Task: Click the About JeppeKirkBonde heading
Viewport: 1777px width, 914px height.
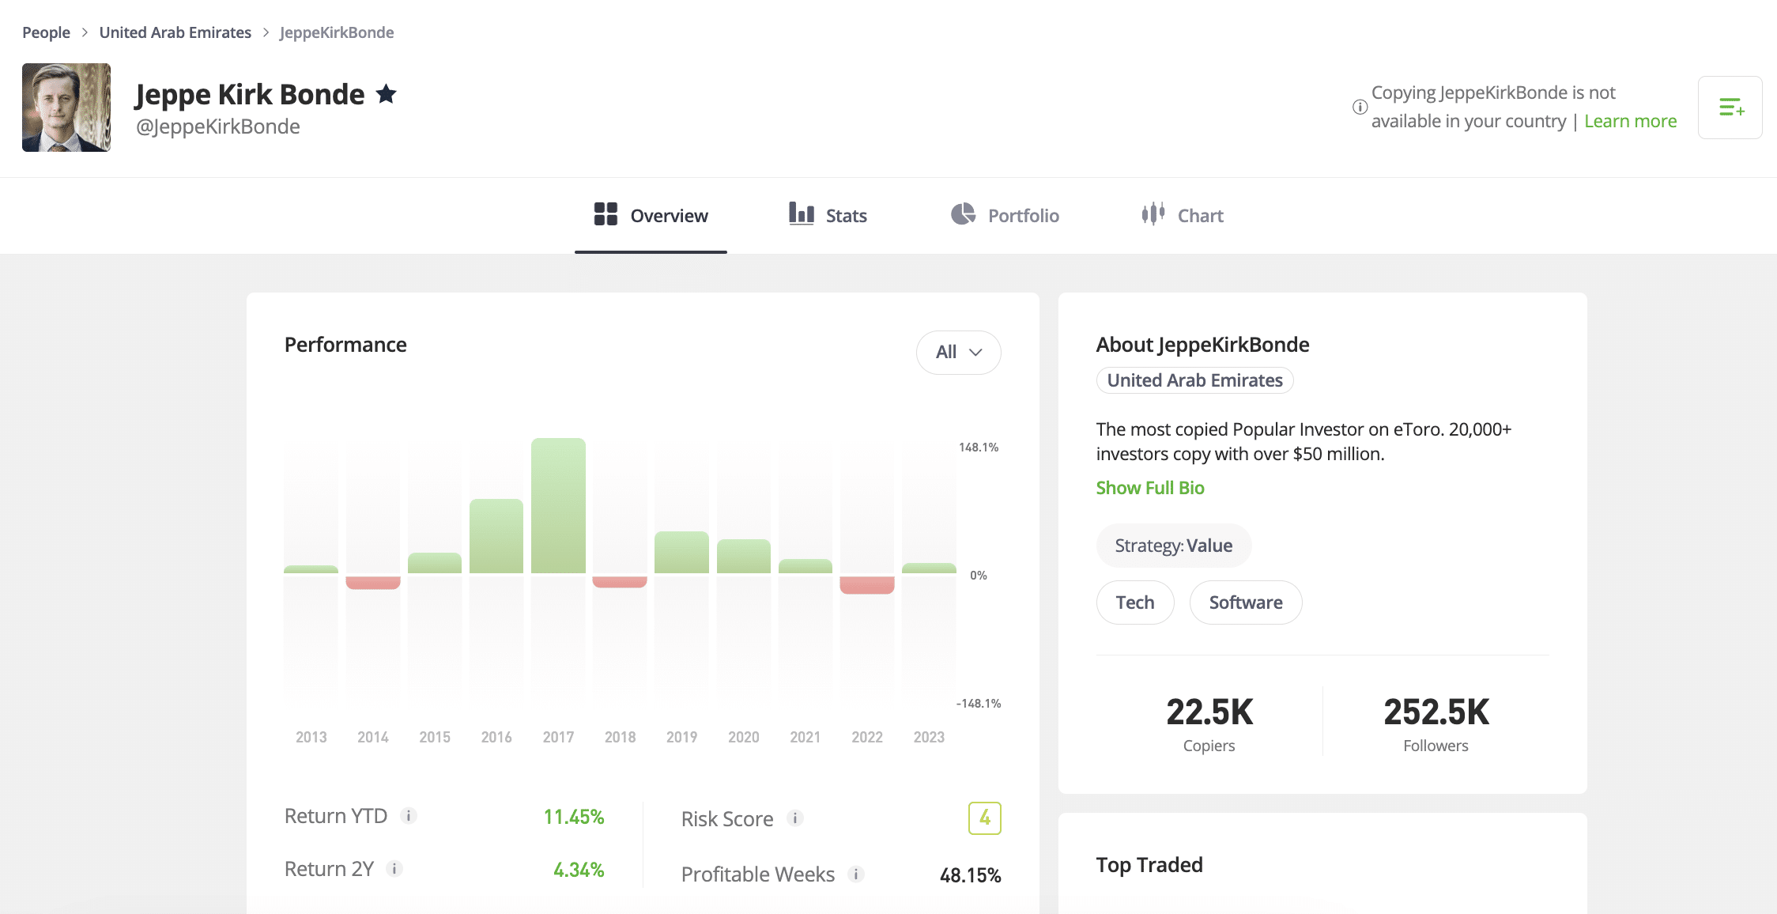Action: pyautogui.click(x=1202, y=345)
